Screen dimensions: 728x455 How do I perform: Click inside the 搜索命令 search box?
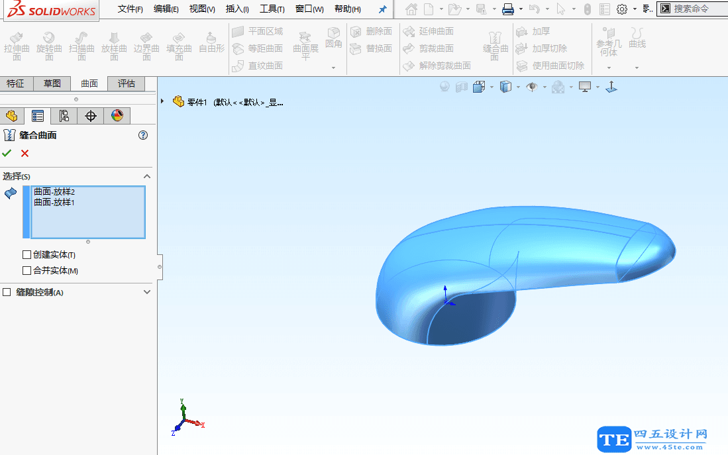pyautogui.click(x=689, y=9)
